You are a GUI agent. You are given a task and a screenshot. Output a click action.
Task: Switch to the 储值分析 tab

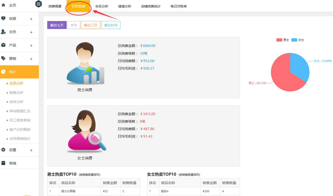click(x=124, y=6)
